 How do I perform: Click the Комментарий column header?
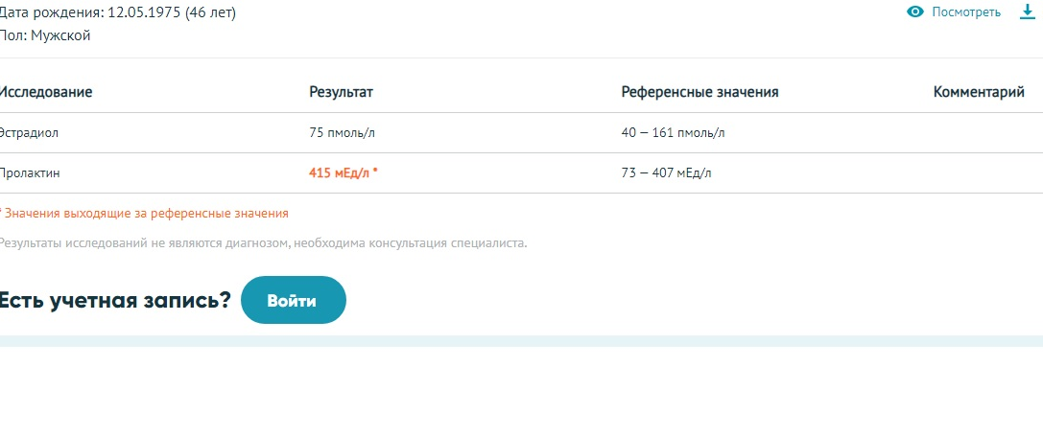[x=979, y=92]
